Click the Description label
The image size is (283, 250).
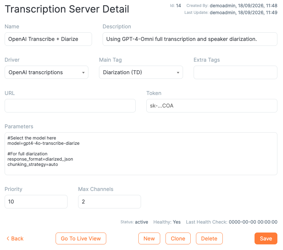(x=117, y=26)
